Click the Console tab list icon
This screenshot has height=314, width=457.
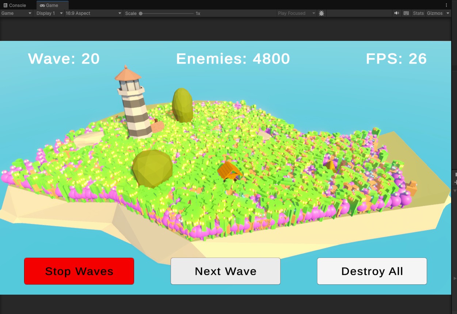5,5
